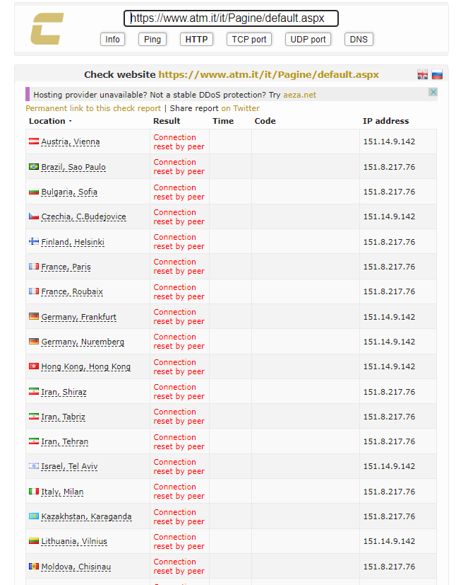Share report on Twitter link
Viewport: 456px width, 585px height.
tap(240, 108)
